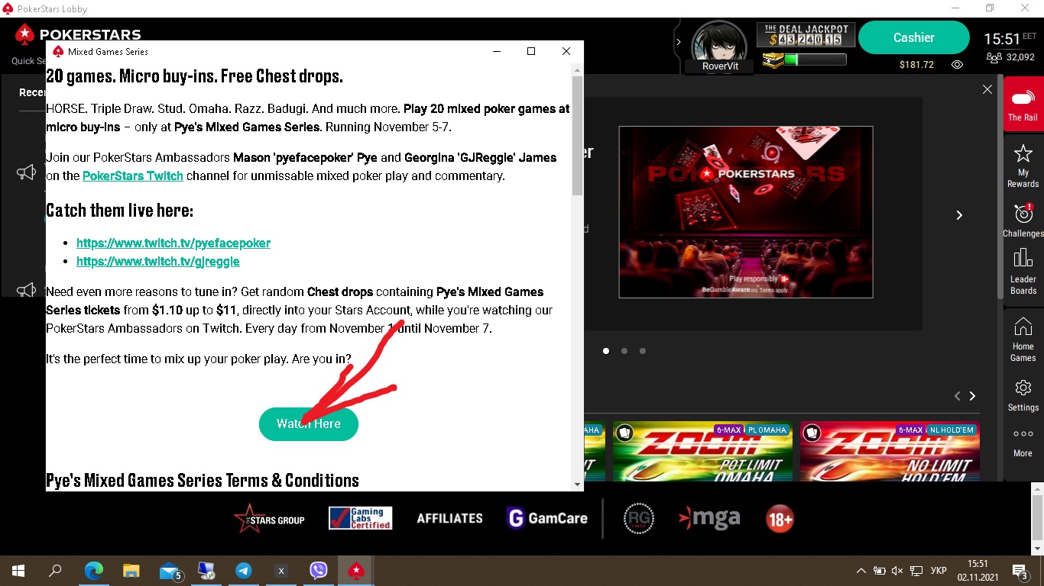Open Challenges target icon
The height and width of the screenshot is (586, 1044).
(x=1023, y=214)
